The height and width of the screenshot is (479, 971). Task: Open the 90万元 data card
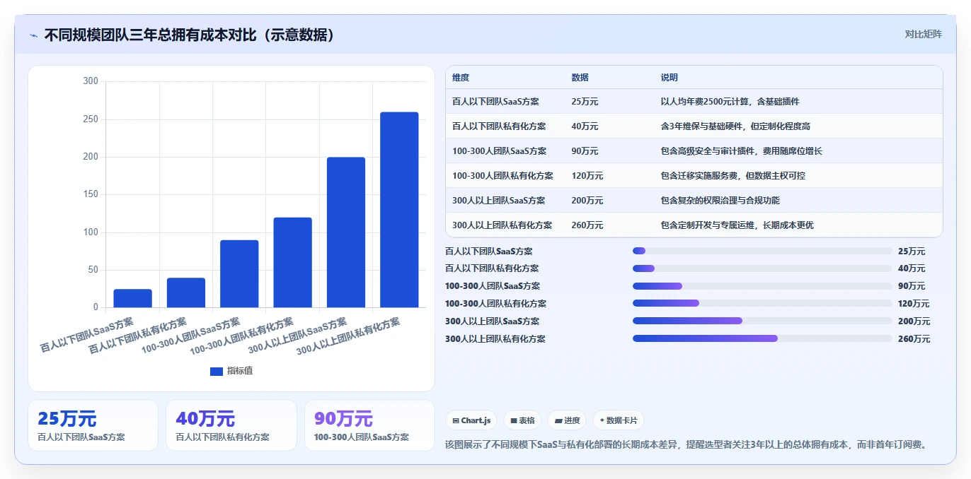[369, 425]
